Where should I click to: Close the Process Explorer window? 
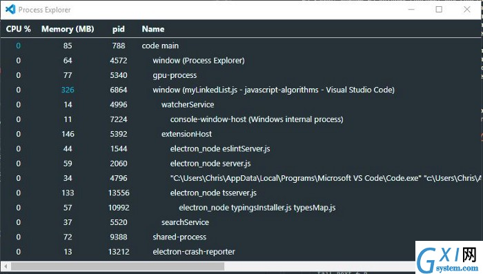tap(467, 10)
